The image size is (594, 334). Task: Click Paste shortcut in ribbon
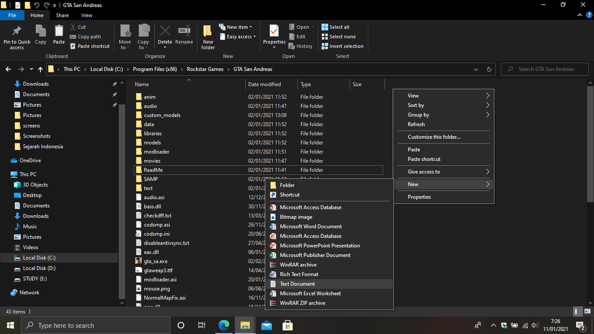tap(90, 46)
